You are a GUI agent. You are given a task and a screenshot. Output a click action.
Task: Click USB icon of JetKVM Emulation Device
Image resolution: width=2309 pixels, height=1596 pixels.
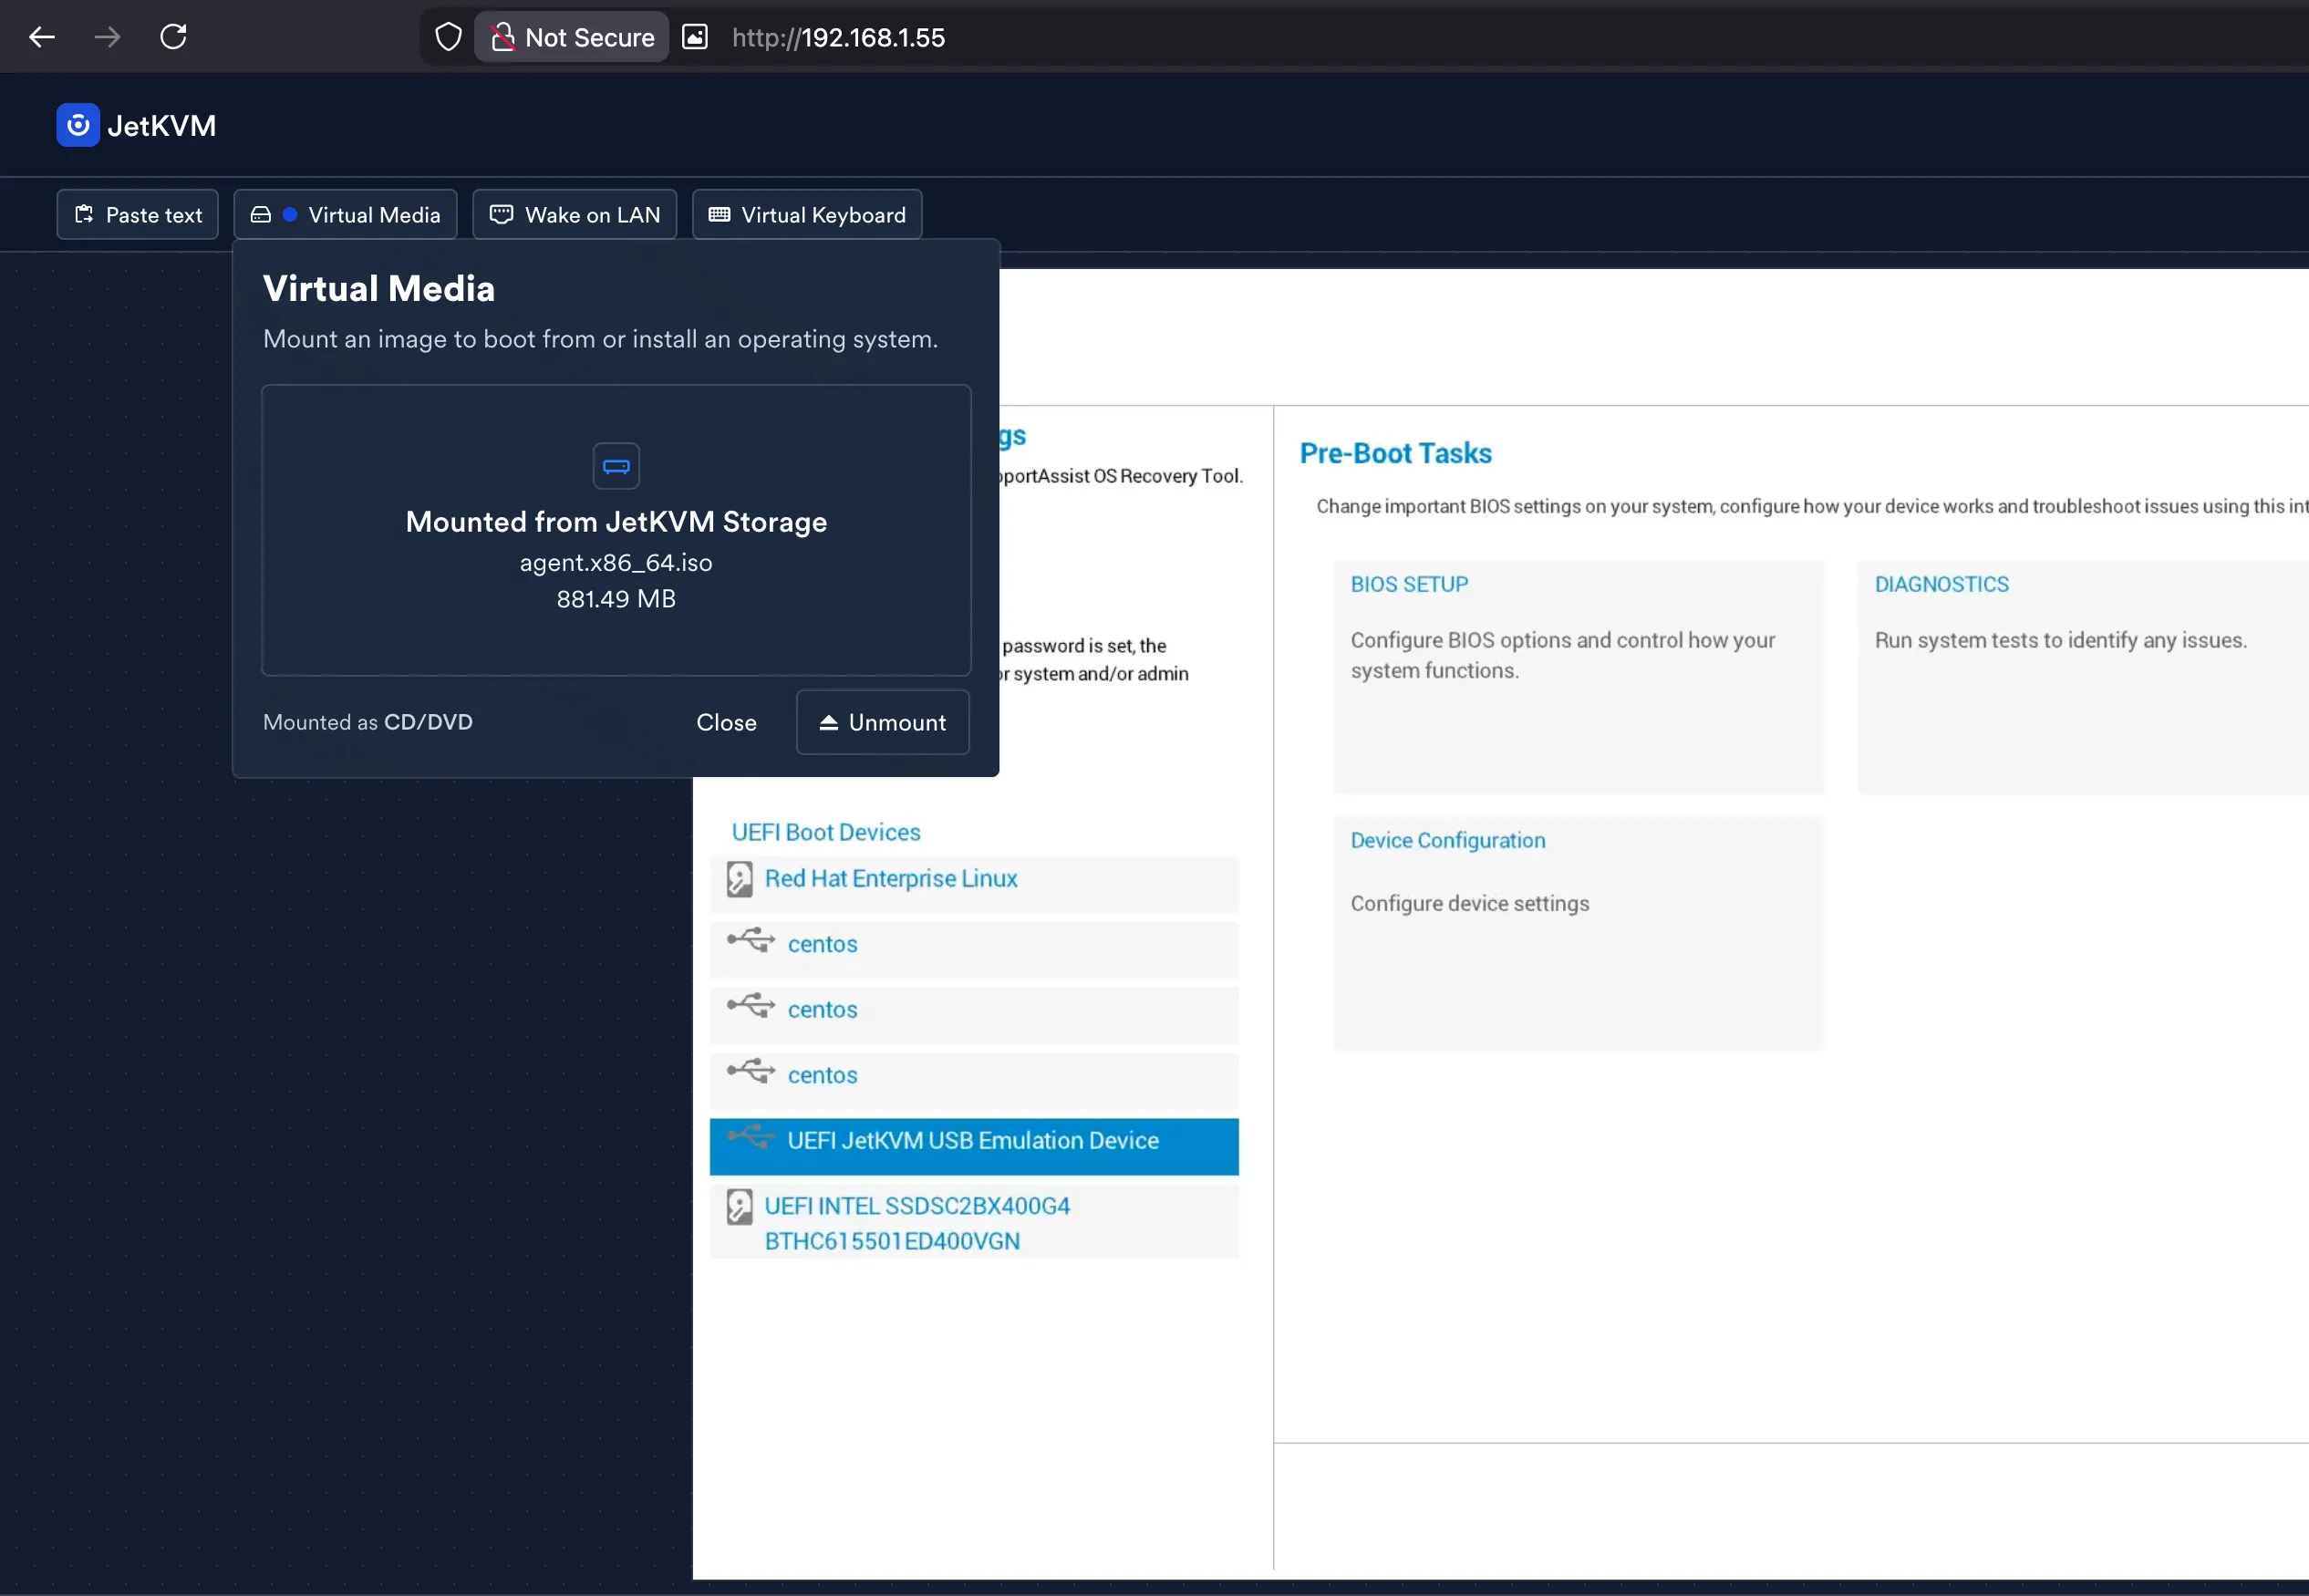click(x=751, y=1136)
